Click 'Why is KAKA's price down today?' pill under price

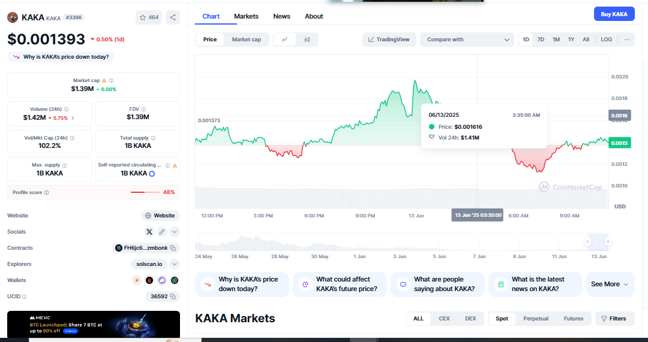(61, 57)
